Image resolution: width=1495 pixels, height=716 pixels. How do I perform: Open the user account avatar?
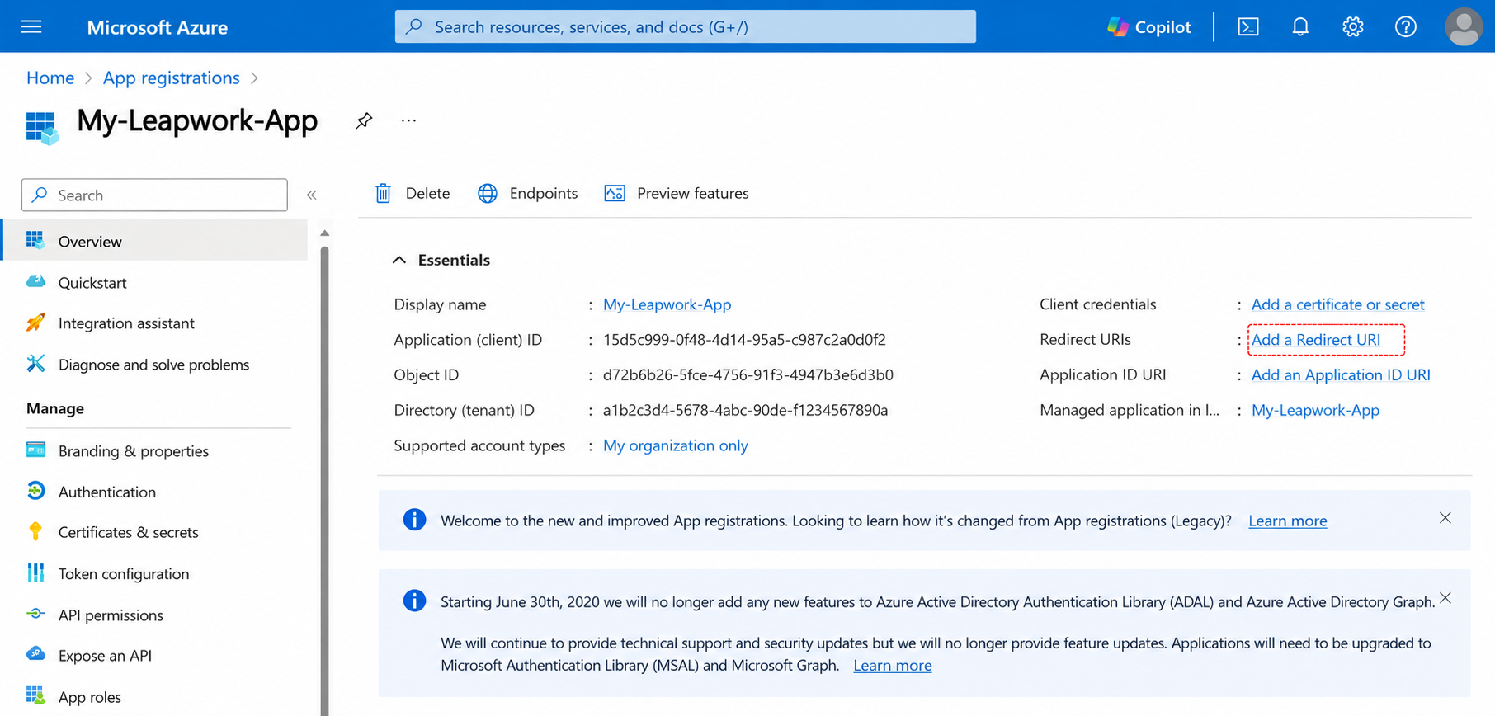pos(1464,26)
